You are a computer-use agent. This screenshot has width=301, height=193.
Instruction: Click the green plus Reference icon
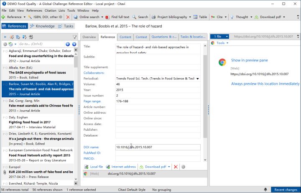pyautogui.click(x=3, y=17)
